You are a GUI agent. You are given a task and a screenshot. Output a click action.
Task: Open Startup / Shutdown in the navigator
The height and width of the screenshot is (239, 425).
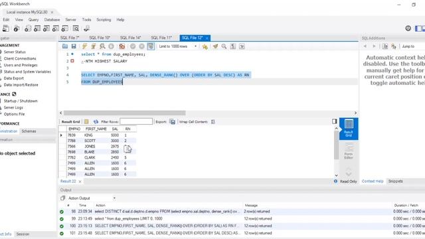(x=21, y=101)
